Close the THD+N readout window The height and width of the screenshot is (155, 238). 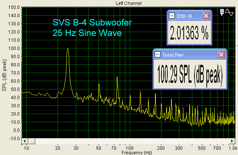tap(206, 16)
